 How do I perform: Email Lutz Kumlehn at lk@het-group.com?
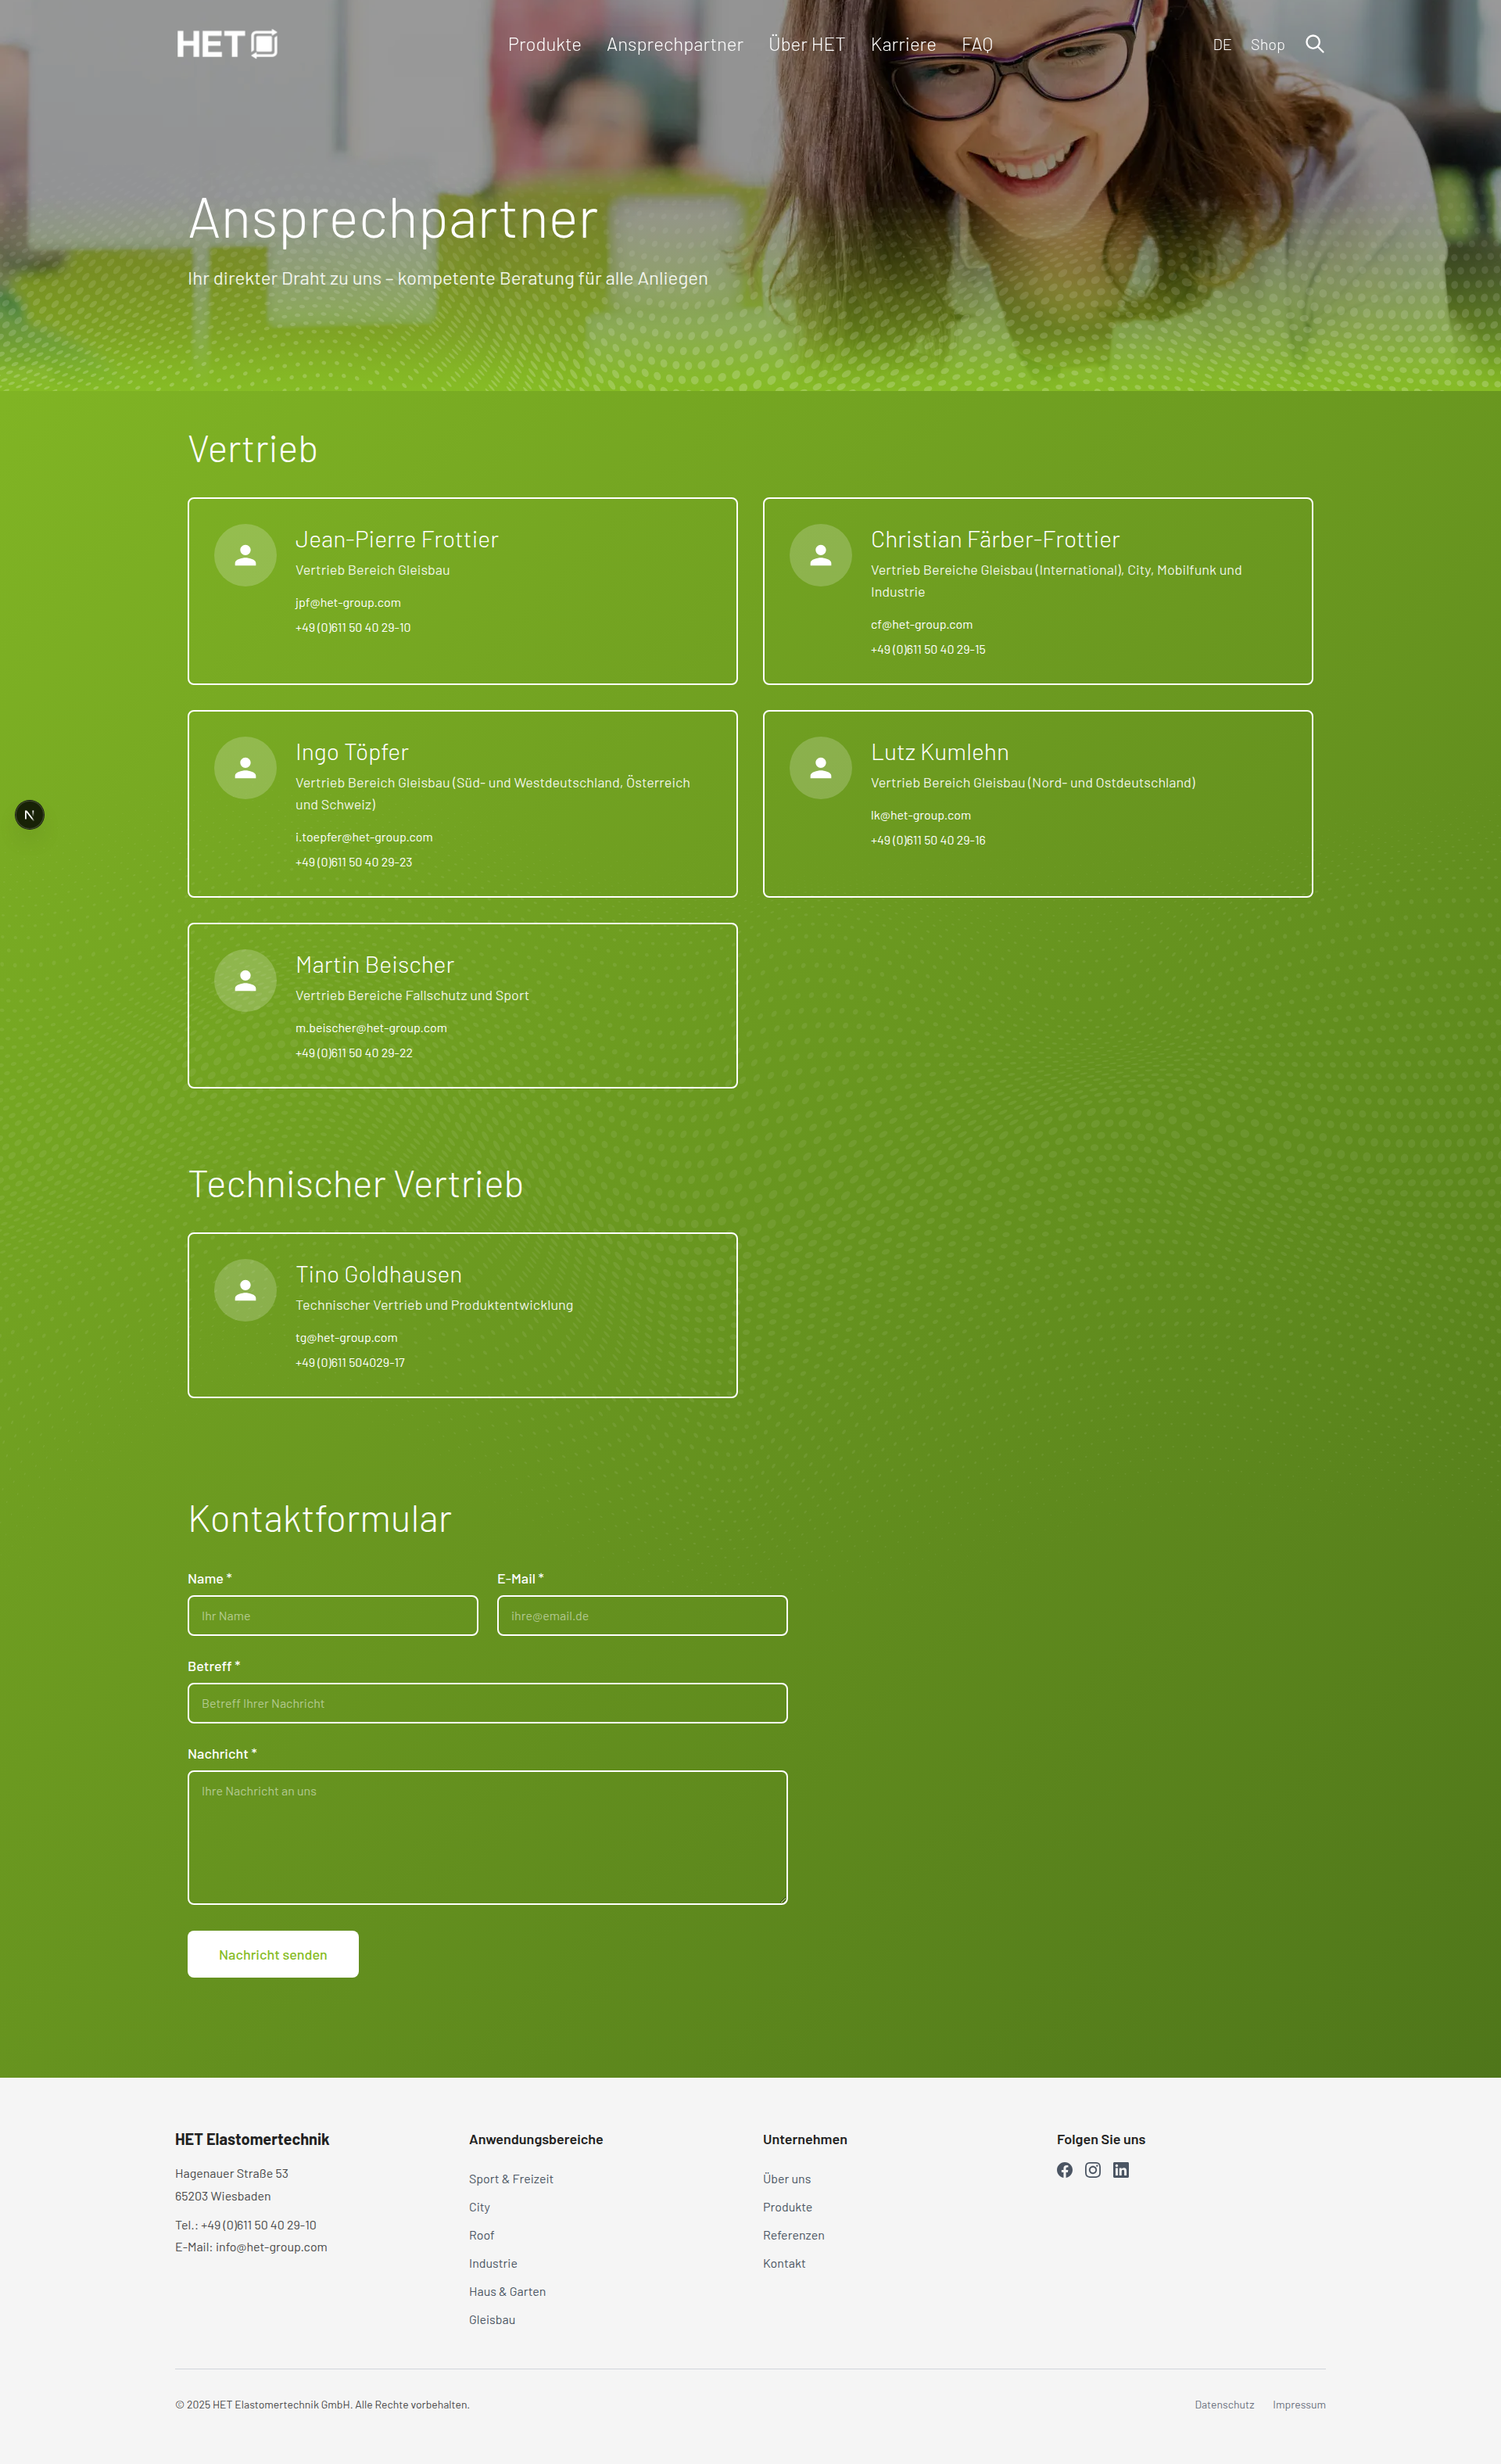coord(920,815)
